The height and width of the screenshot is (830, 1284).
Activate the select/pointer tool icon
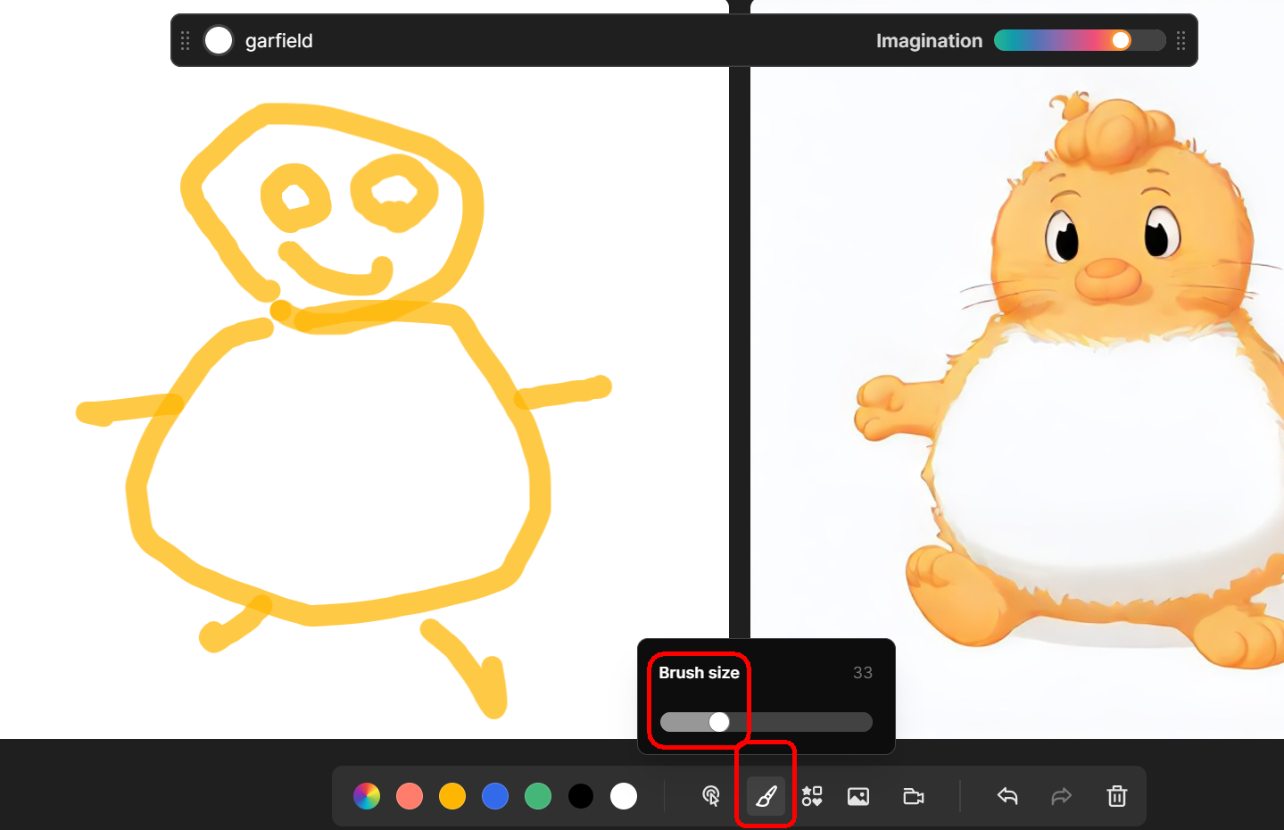(711, 796)
